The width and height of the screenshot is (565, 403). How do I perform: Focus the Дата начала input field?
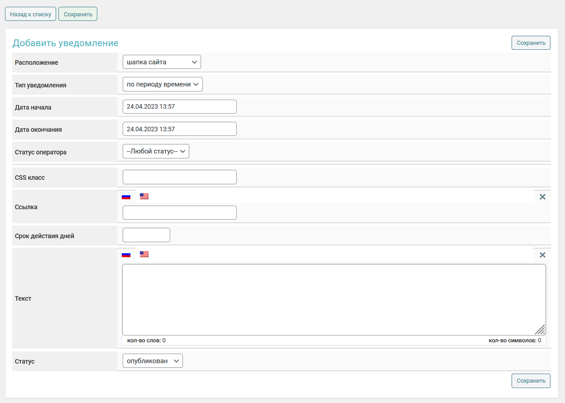[x=179, y=107]
